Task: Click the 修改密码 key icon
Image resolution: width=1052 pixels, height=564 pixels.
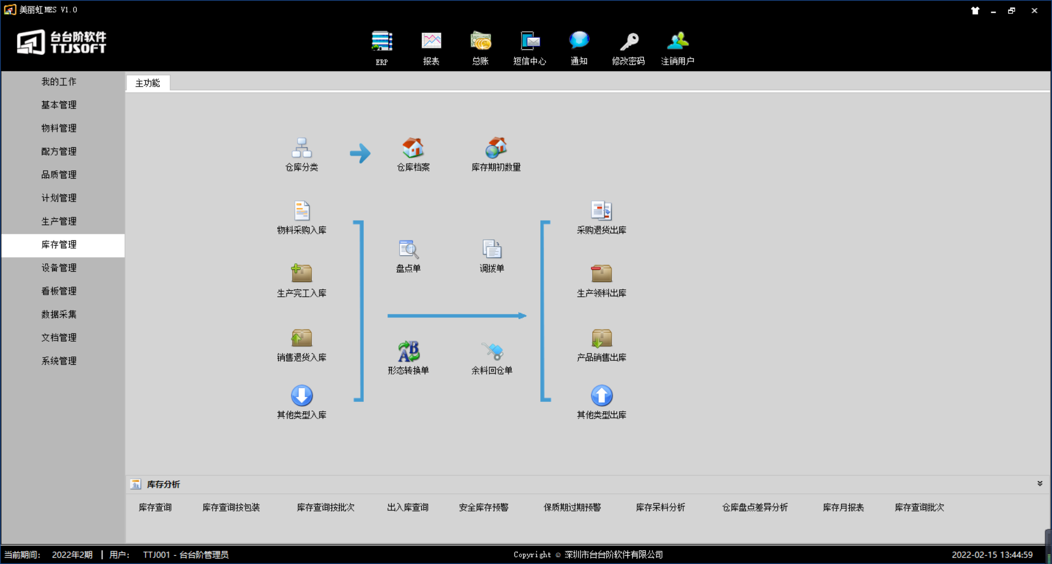Action: [x=628, y=42]
